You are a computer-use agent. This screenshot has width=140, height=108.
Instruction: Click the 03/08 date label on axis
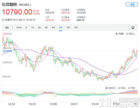53,104
